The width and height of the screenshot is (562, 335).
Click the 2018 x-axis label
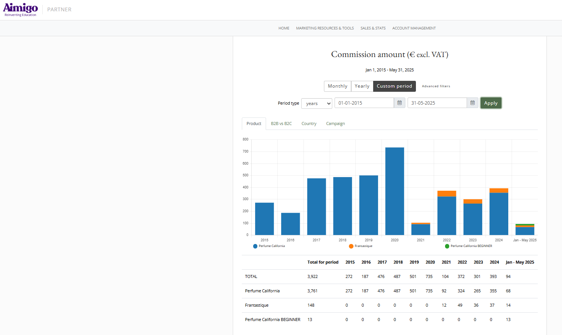point(342,240)
